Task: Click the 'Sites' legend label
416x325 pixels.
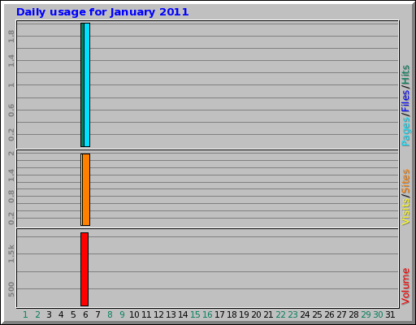Action: click(x=405, y=181)
